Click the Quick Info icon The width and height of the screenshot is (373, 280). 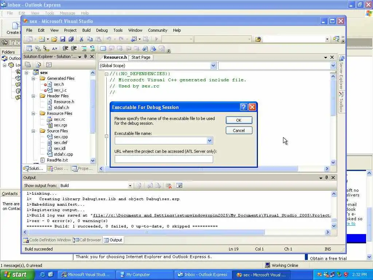46,48
